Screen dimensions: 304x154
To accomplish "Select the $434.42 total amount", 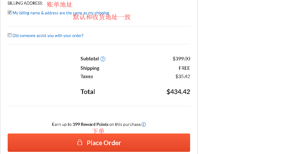I will point(178,92).
